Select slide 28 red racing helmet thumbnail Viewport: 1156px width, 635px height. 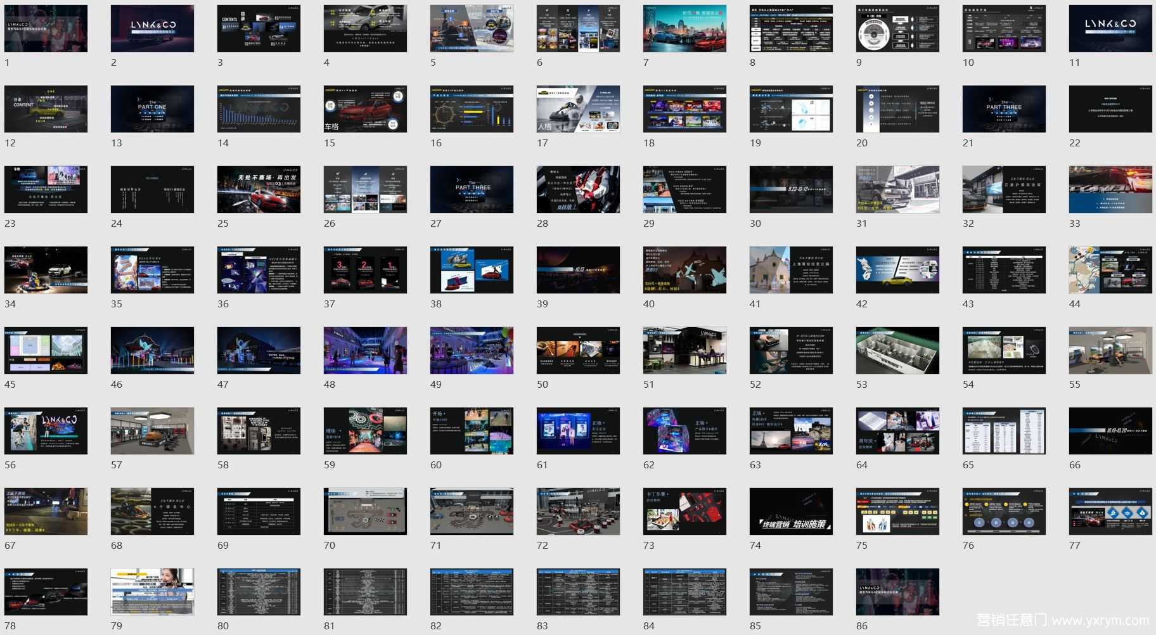(x=578, y=189)
